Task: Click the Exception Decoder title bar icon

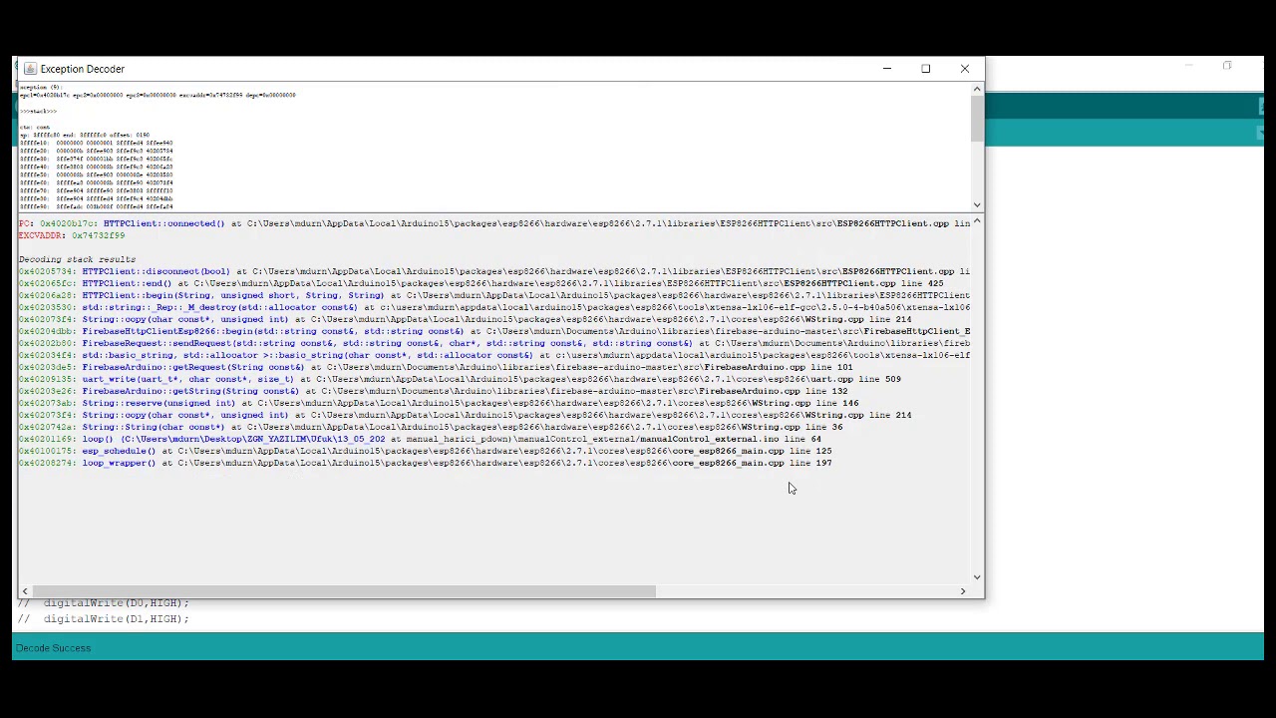Action: (30, 69)
